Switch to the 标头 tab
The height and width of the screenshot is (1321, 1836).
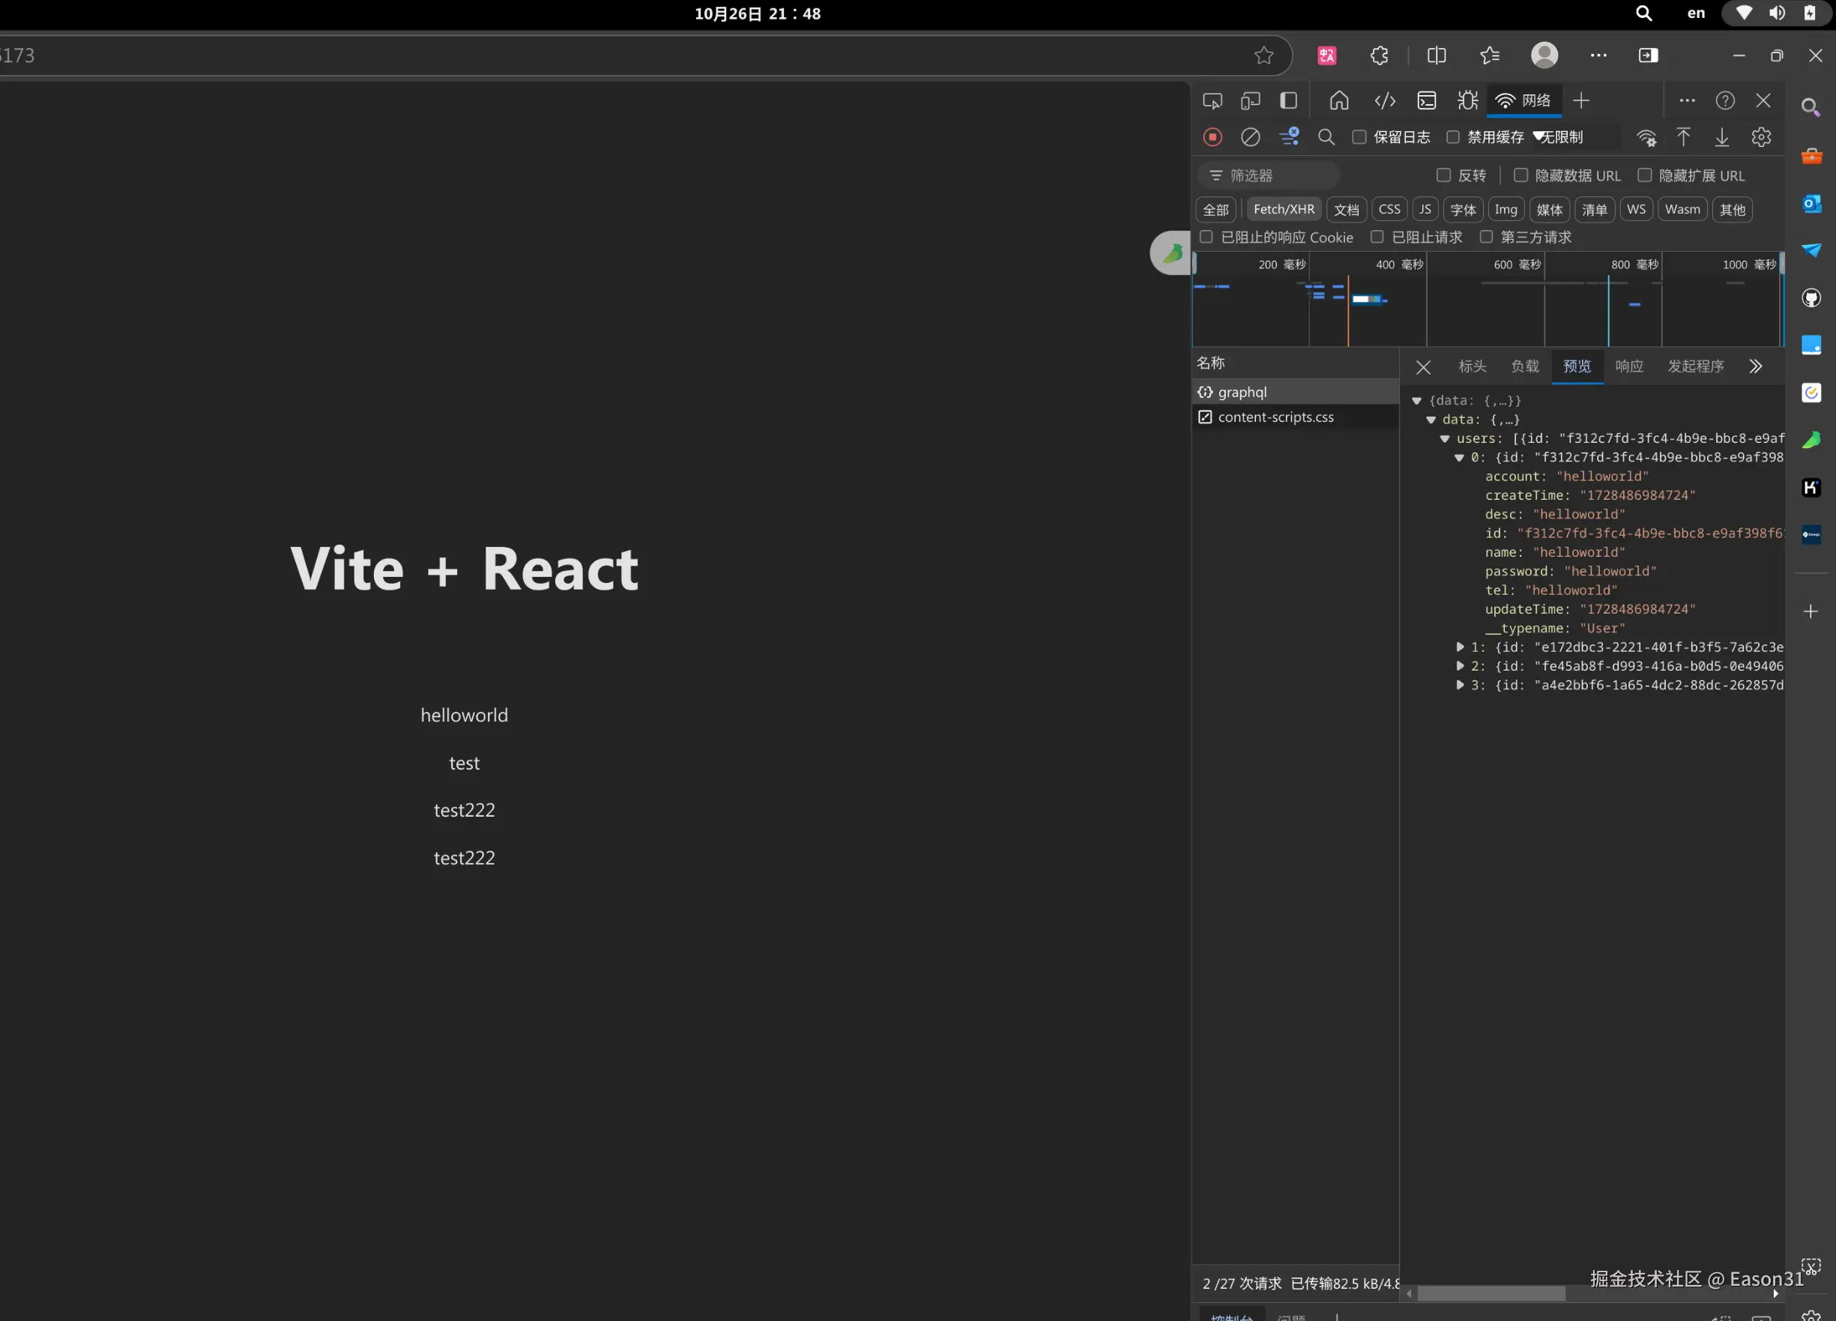click(1472, 366)
